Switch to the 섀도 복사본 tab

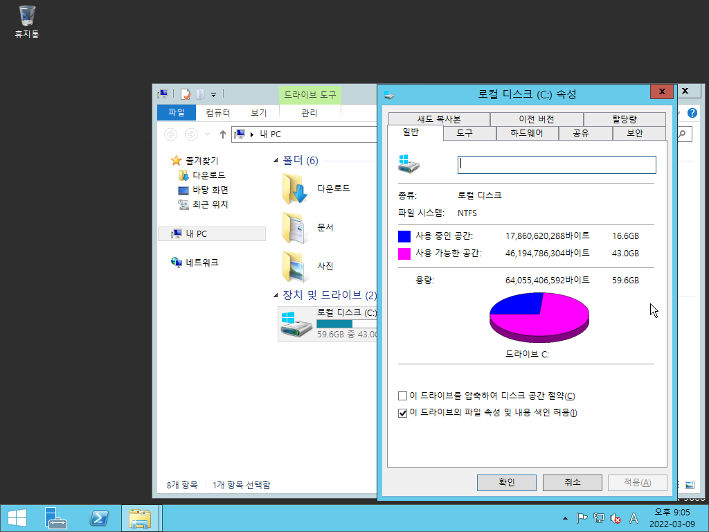[x=439, y=119]
